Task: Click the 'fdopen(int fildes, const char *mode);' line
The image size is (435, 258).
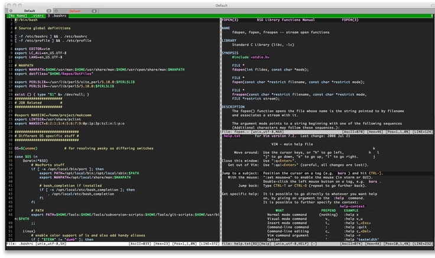Action: tap(270, 70)
